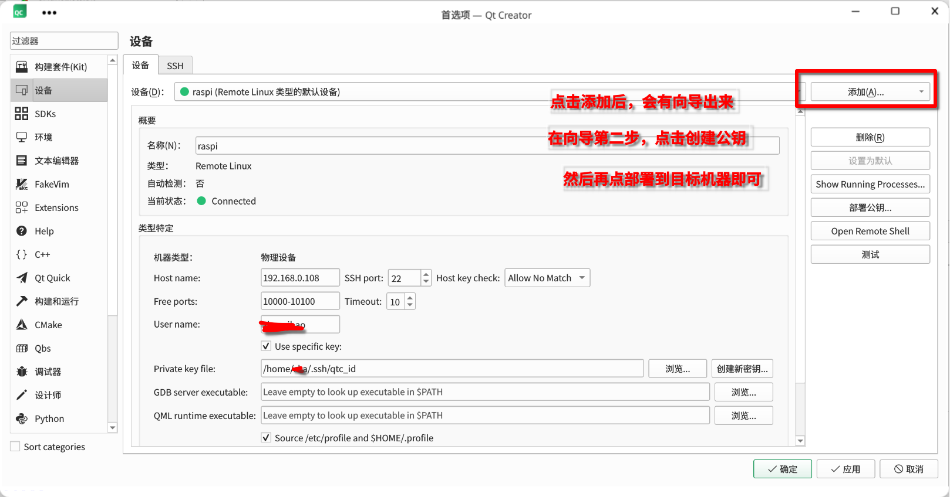Open the FakeVim settings icon
Screen dimensions: 950x497
(x=22, y=184)
